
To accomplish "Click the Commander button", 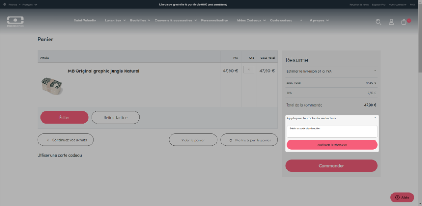I will [331, 166].
